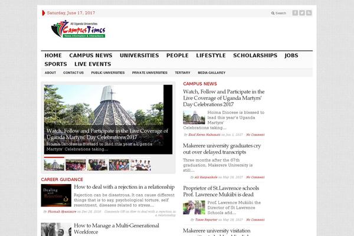
Task: Open the TERTIARY submenu link
Action: (x=182, y=73)
